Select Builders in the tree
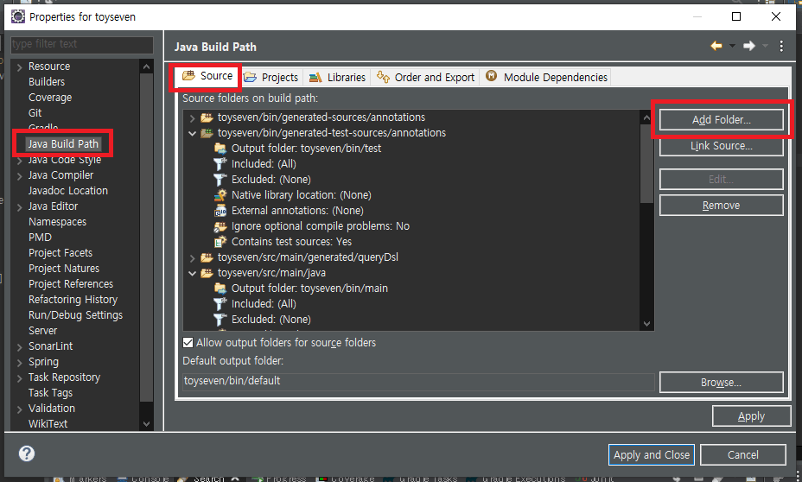 (x=47, y=82)
